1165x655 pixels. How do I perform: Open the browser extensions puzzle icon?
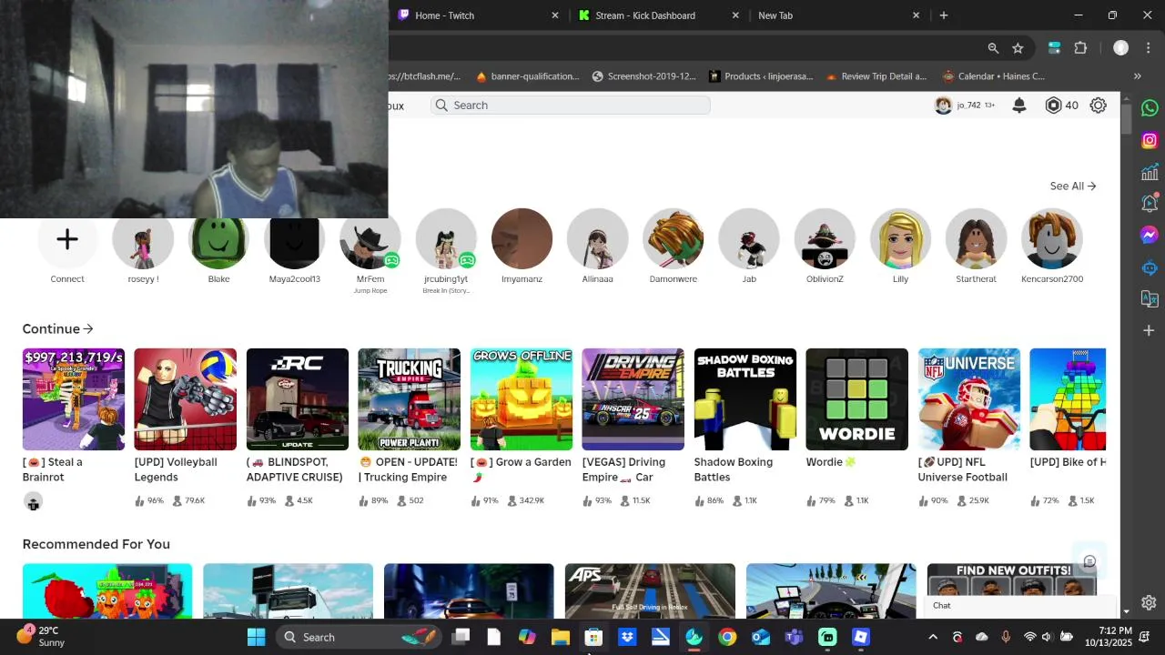tap(1080, 48)
